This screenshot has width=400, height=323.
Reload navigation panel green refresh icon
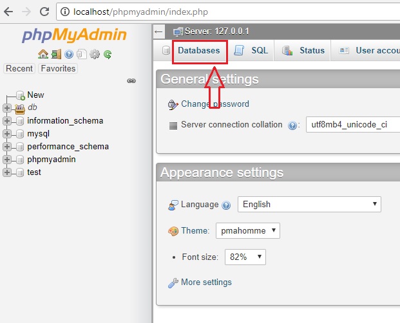pos(108,54)
